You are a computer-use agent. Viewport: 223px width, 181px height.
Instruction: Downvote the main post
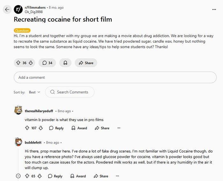[31, 63]
